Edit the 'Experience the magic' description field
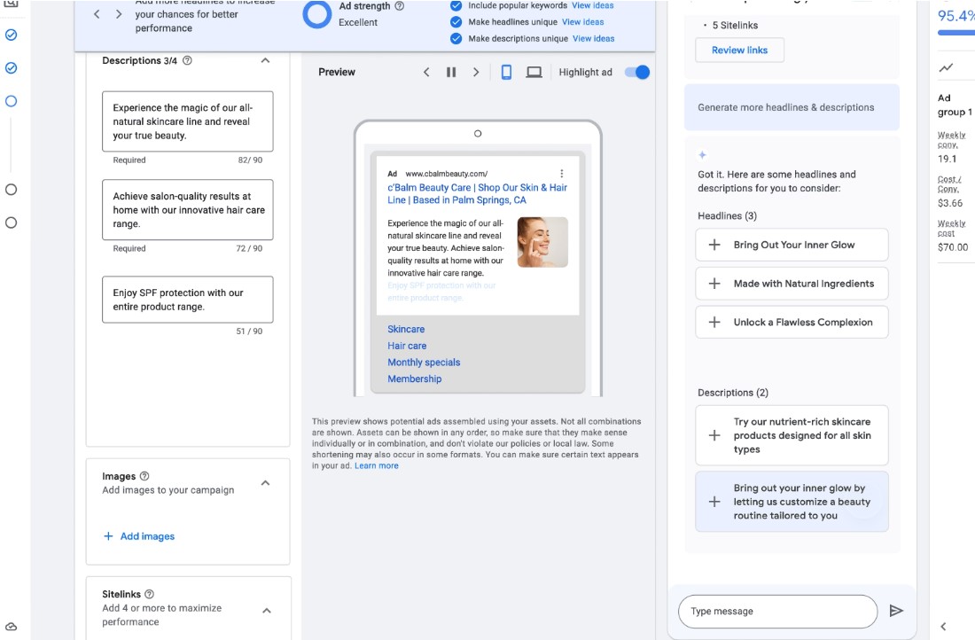This screenshot has height=640, width=975. tap(188, 121)
